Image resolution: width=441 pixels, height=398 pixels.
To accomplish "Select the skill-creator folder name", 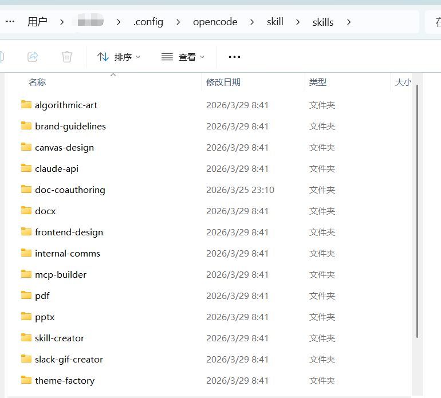I will (x=60, y=338).
